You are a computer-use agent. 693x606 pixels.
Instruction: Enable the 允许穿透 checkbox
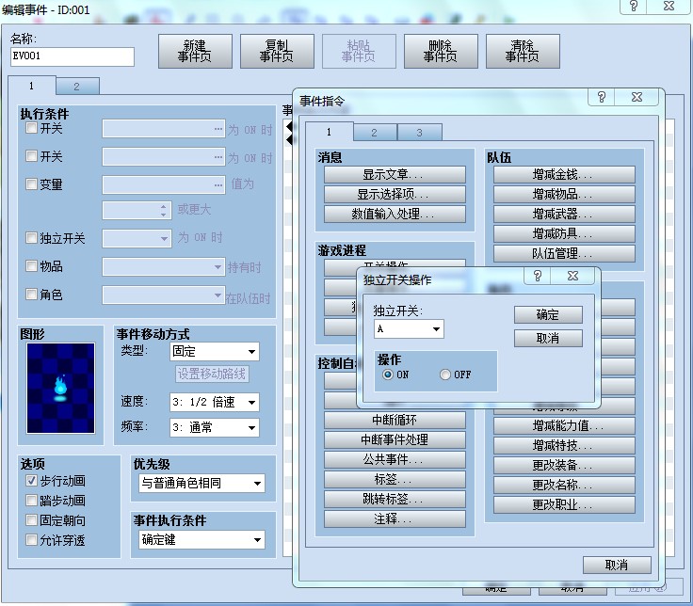coord(31,540)
